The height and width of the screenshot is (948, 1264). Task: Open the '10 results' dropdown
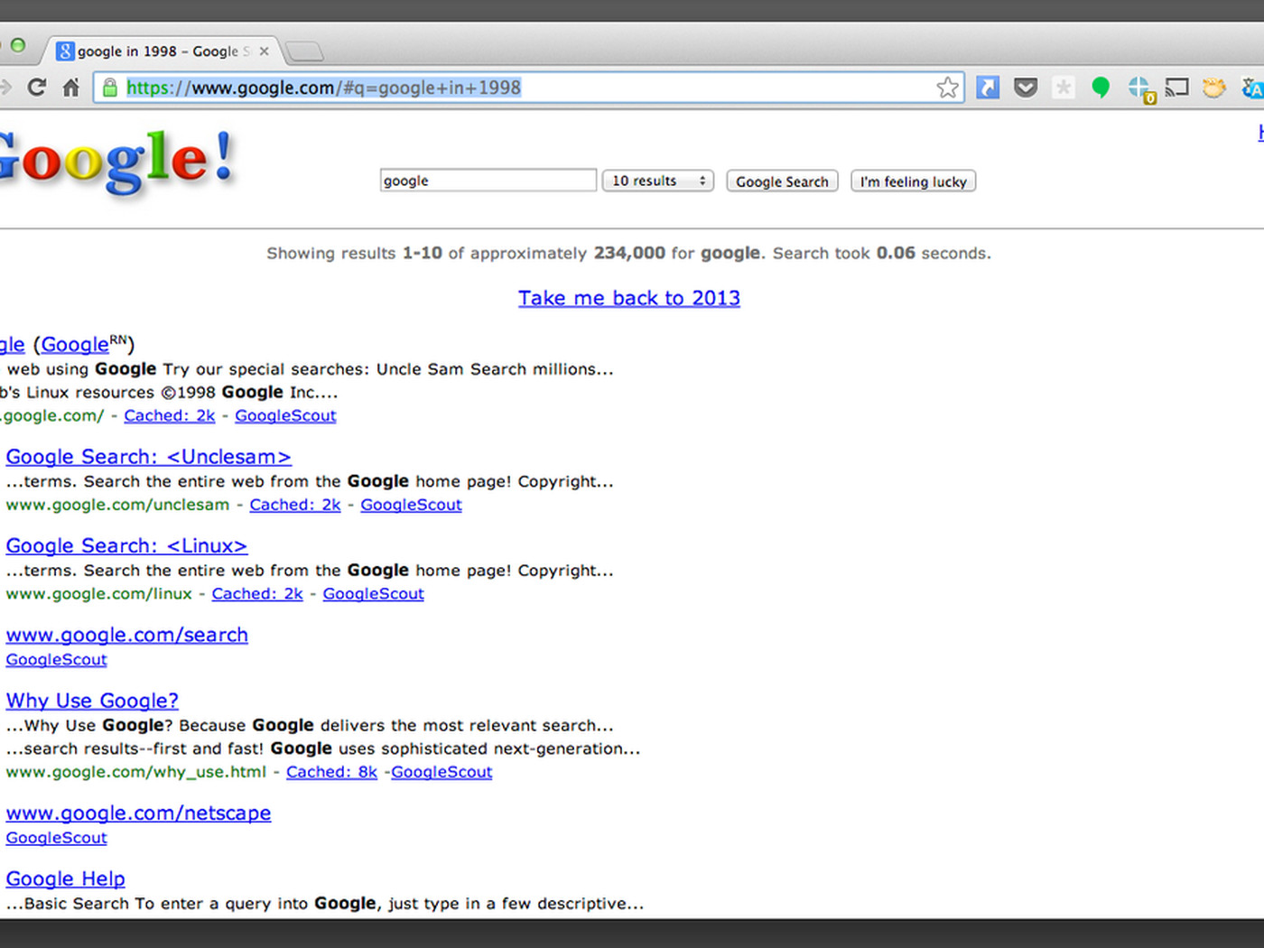658,181
